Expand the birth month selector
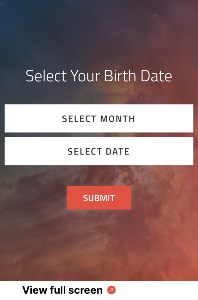 point(99,119)
